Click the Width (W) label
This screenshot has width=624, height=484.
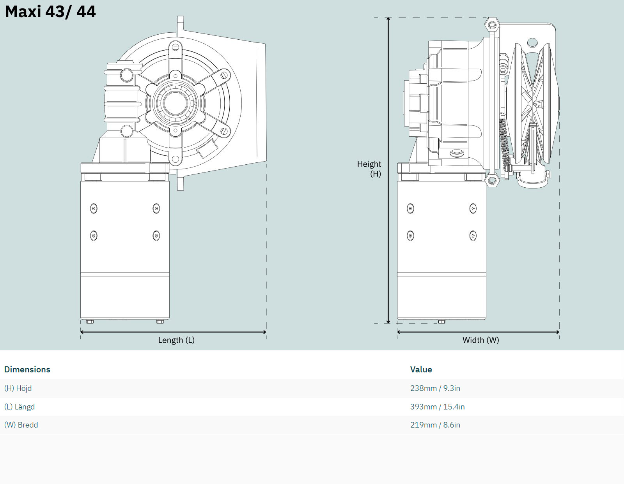pos(480,340)
